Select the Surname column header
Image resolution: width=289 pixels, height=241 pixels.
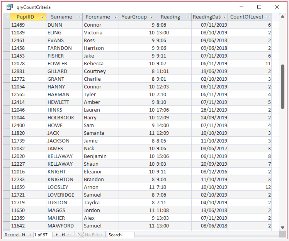click(x=64, y=17)
